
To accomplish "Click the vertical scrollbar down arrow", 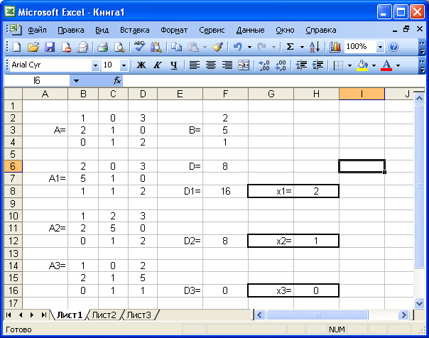I will point(420,303).
